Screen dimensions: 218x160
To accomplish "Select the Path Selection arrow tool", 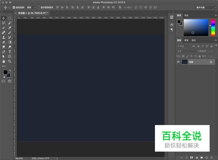I will click(x=3, y=56).
